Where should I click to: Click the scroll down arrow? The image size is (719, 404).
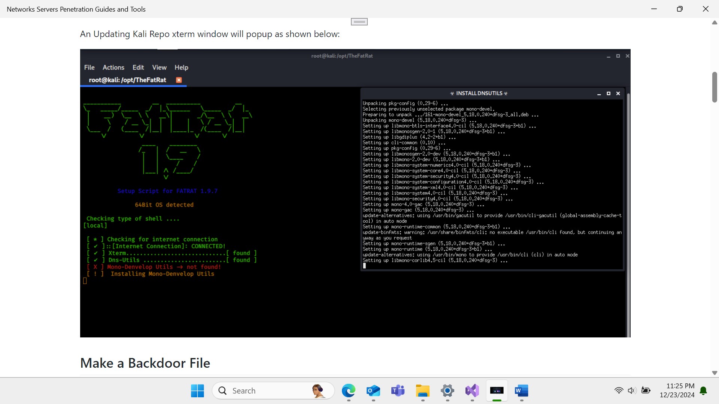point(714,373)
